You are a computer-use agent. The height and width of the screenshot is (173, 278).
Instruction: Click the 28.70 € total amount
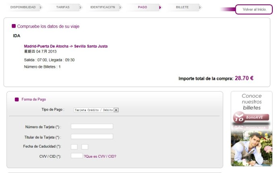coord(244,78)
